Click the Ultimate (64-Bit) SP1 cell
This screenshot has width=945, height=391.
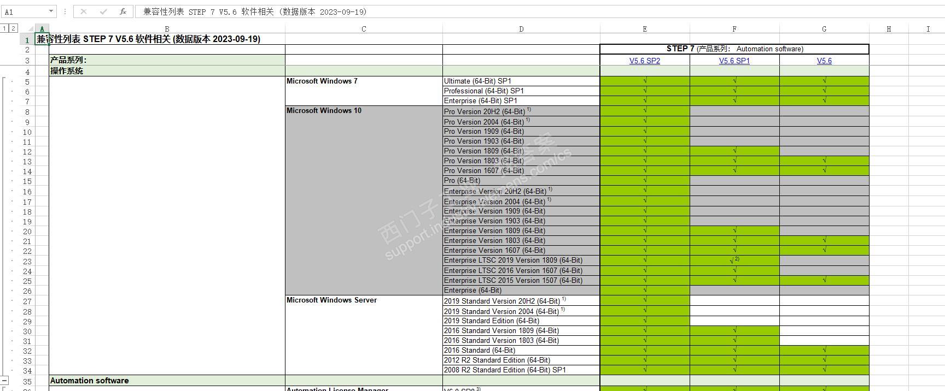pyautogui.click(x=521, y=81)
